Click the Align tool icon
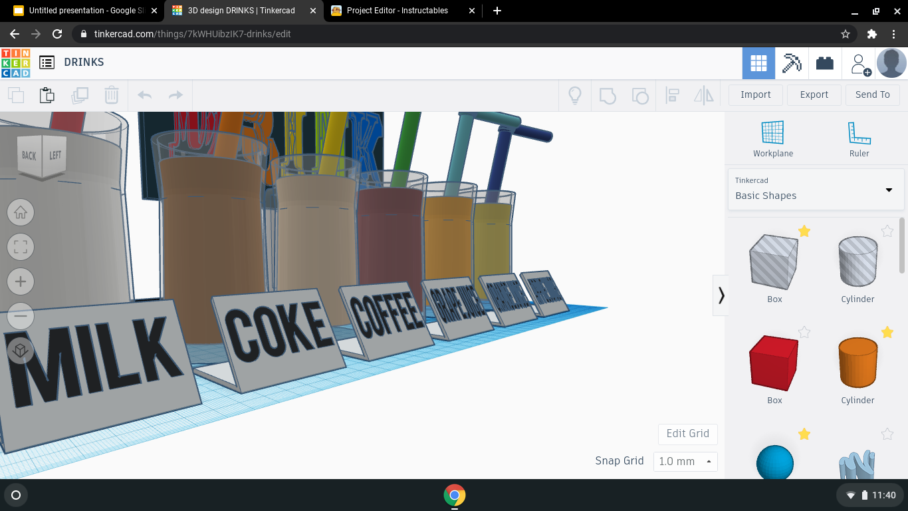Screen dimensions: 908x511 coord(672,95)
